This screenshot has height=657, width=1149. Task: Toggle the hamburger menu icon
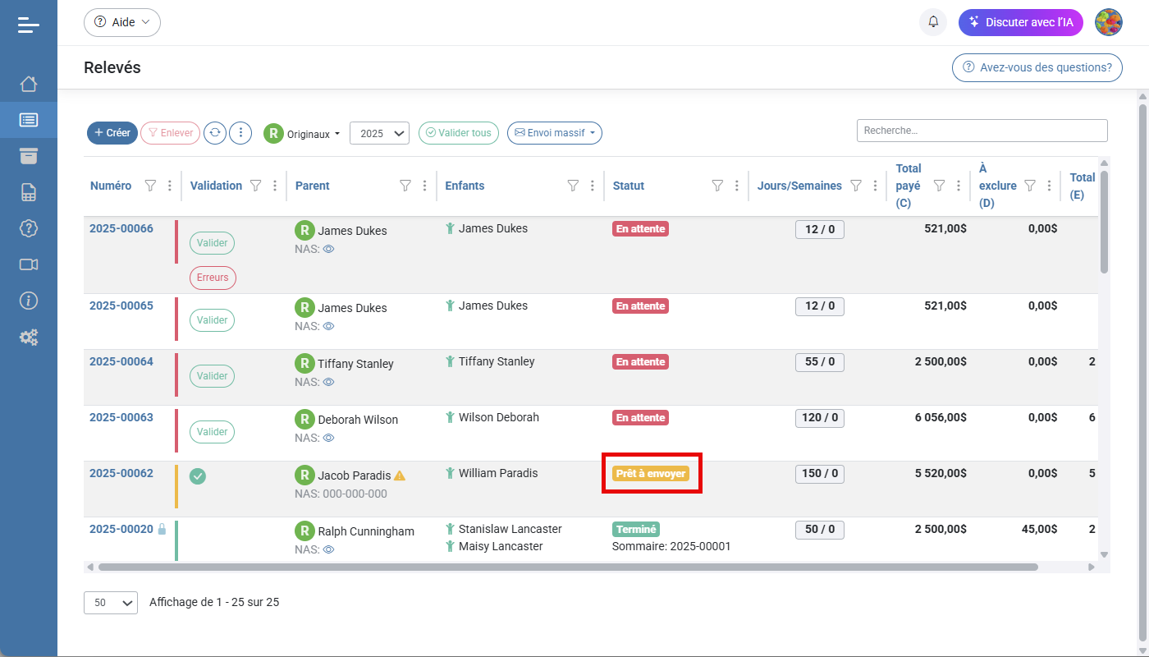tap(29, 25)
